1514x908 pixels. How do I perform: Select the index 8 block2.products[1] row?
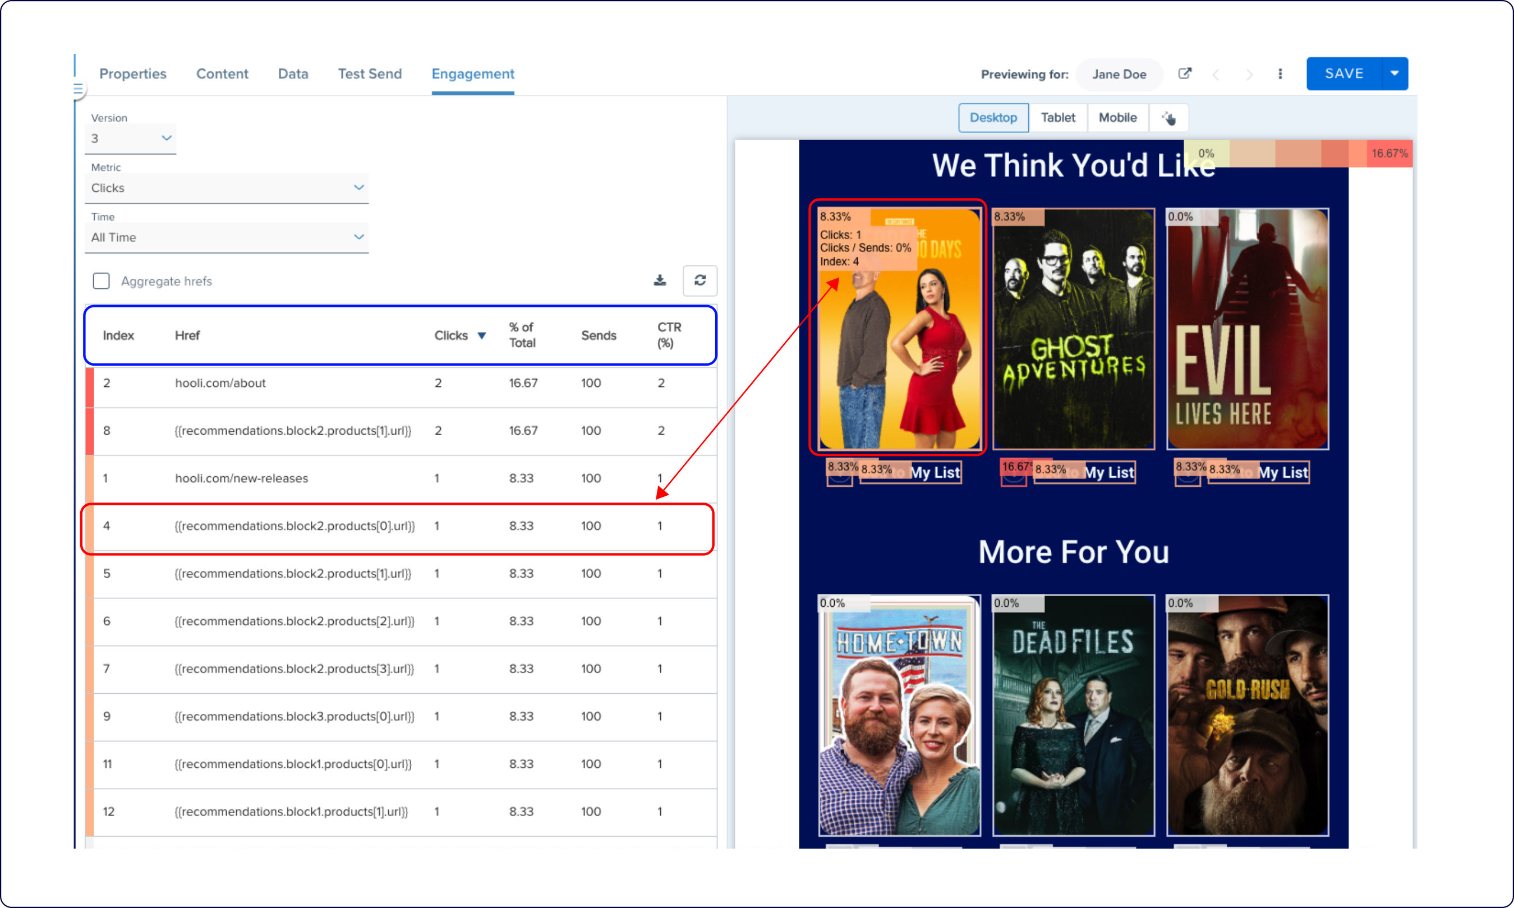(x=401, y=431)
